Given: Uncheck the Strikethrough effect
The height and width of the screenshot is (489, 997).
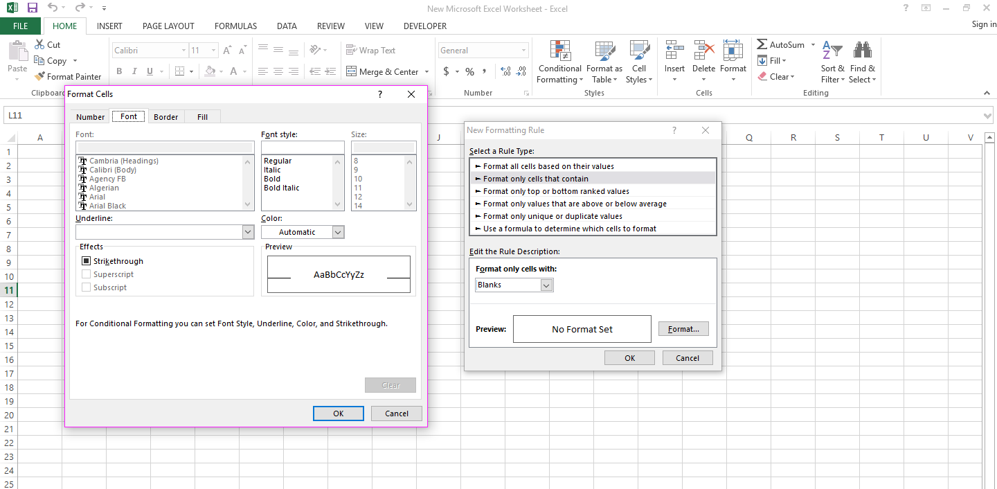Looking at the screenshot, I should pos(86,260).
